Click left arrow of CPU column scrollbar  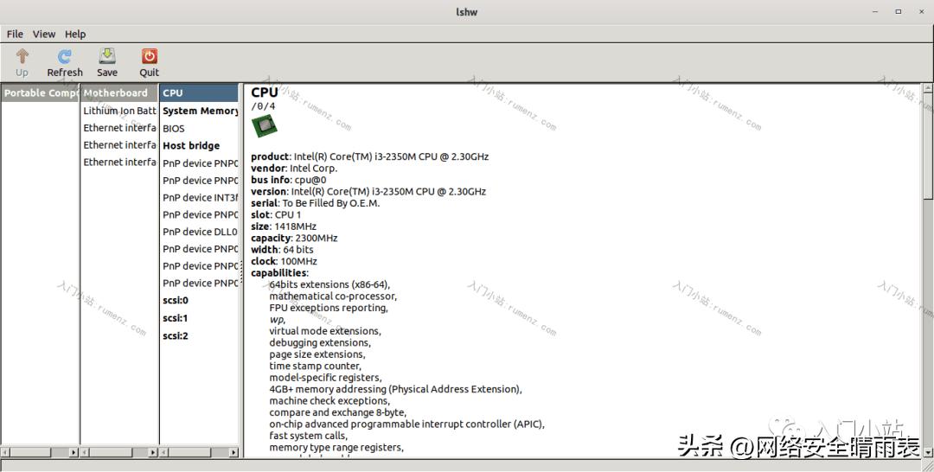pos(165,453)
